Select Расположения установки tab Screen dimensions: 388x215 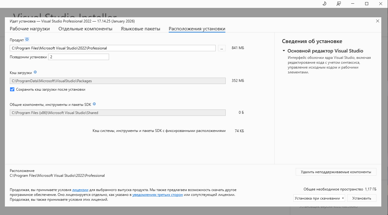pos(197,29)
